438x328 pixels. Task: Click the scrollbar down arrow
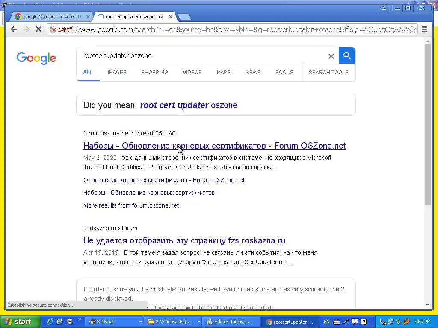(x=428, y=305)
